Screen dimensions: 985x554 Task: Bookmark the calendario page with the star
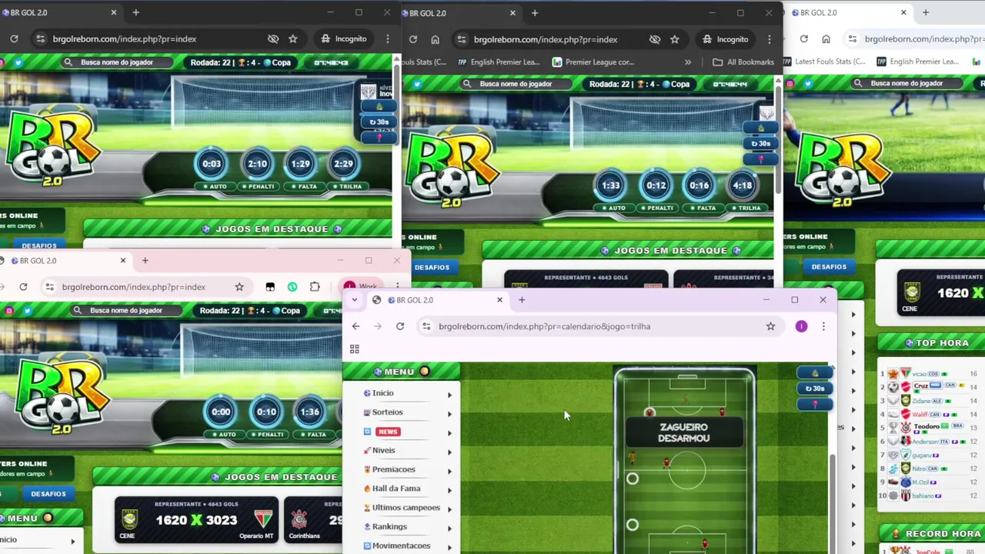point(770,326)
